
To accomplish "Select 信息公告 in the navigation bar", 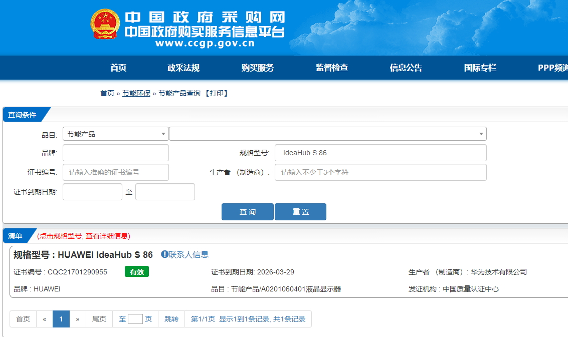I will click(x=406, y=68).
